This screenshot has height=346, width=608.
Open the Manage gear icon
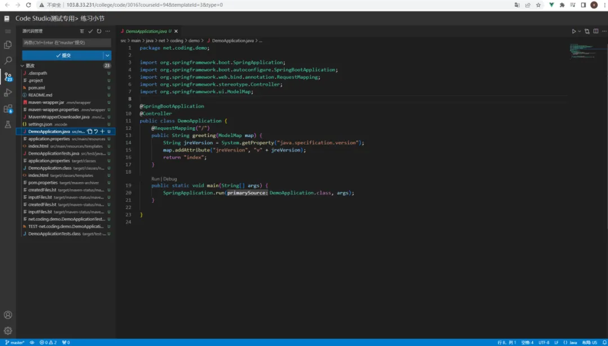(8, 331)
